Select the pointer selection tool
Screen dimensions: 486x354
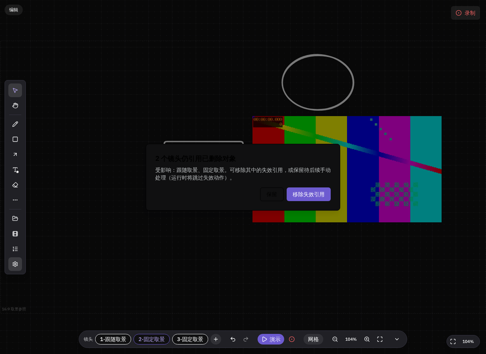(x=15, y=90)
